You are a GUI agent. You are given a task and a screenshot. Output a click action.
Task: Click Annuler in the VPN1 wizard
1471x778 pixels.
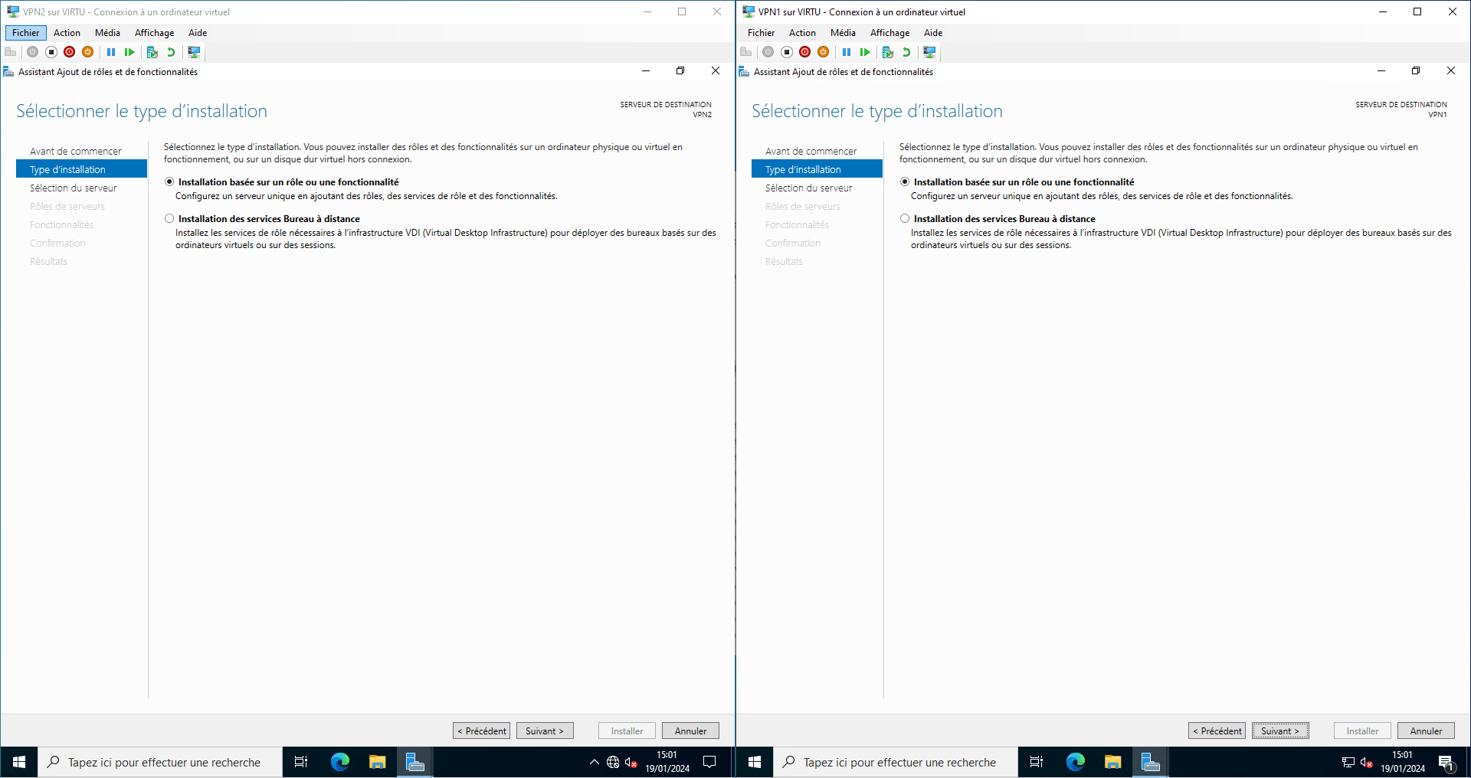point(1426,731)
